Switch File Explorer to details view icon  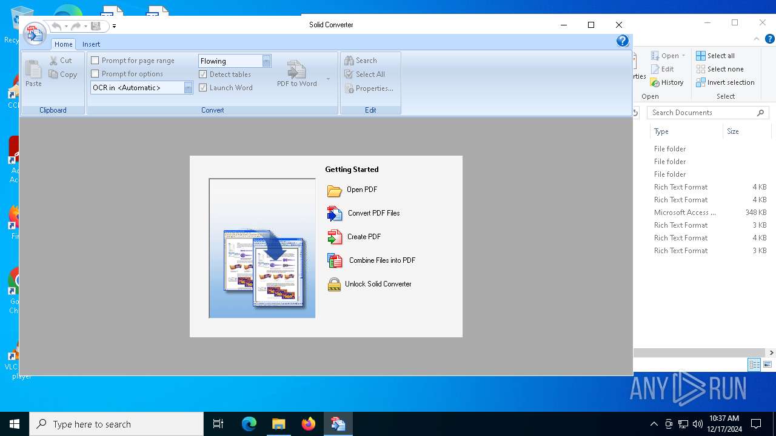(754, 365)
